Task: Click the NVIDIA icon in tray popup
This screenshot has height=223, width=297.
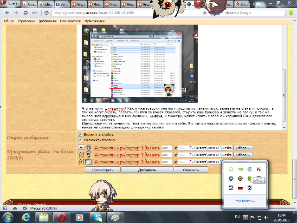Action: click(240, 169)
